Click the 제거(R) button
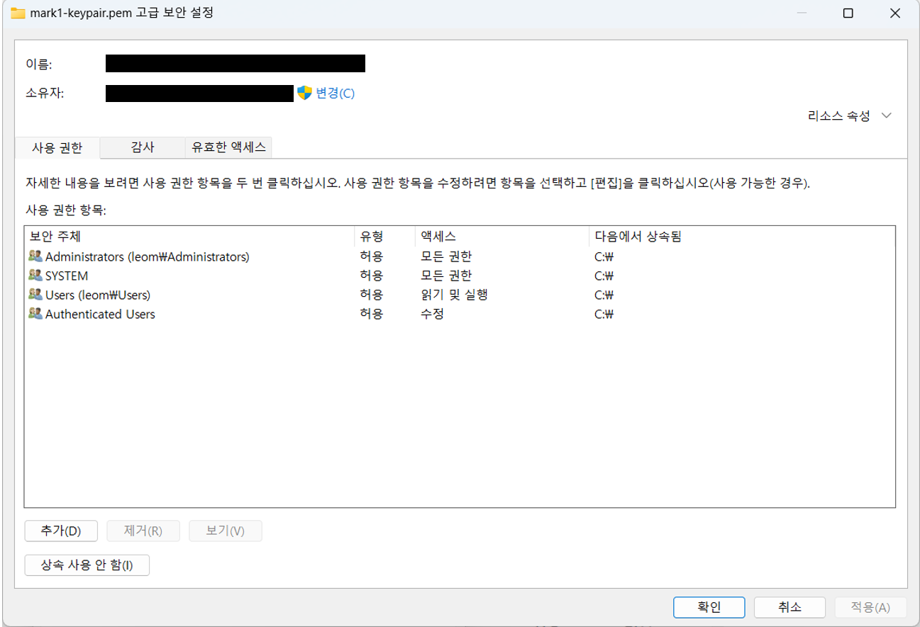 coord(143,531)
